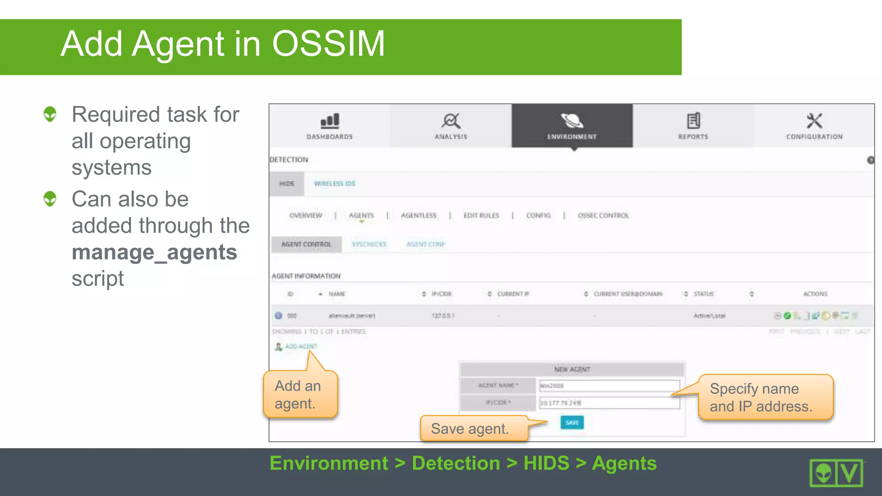
Task: Click the dark round icon beside Detection header
Action: point(871,160)
